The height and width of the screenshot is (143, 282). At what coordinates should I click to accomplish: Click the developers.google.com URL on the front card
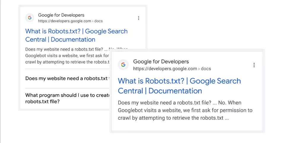[172, 69]
